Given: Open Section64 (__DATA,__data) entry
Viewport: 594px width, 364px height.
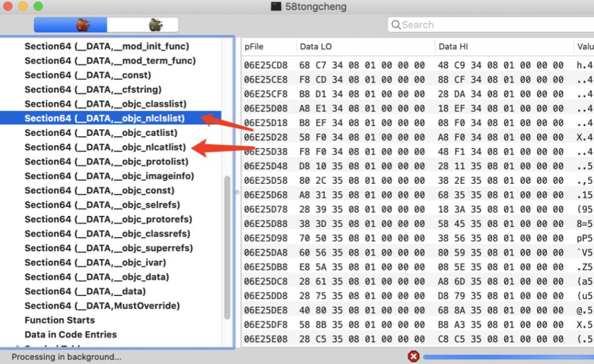Looking at the screenshot, I should pos(85,291).
